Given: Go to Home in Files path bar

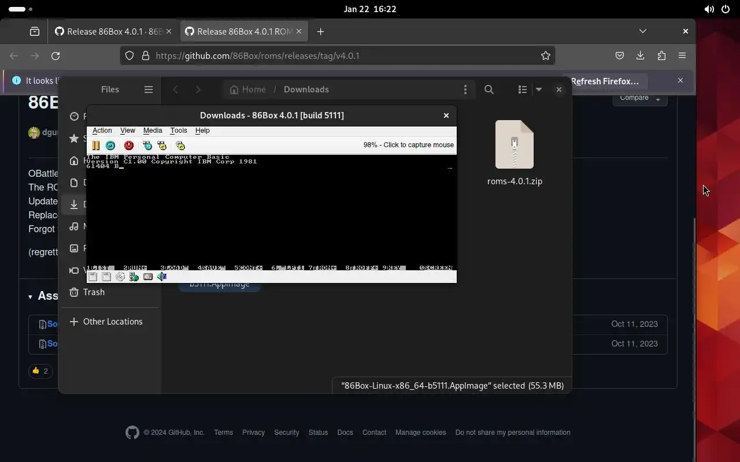Looking at the screenshot, I should point(247,90).
